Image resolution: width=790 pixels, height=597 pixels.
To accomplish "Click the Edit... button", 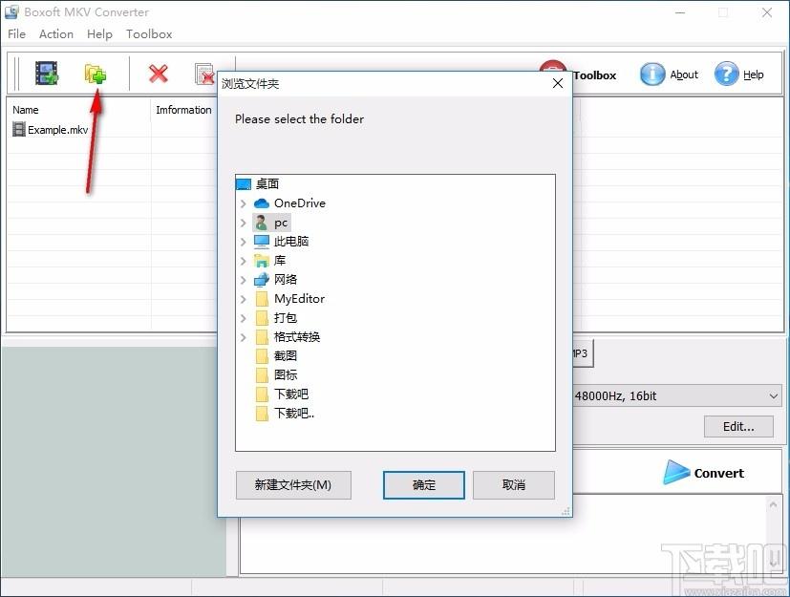I will (x=738, y=427).
